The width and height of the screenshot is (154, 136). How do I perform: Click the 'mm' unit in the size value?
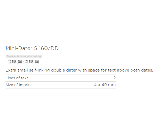112,85
